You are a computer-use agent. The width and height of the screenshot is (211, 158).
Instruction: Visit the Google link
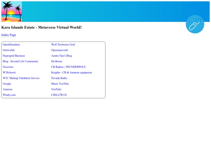[x=7, y=84]
